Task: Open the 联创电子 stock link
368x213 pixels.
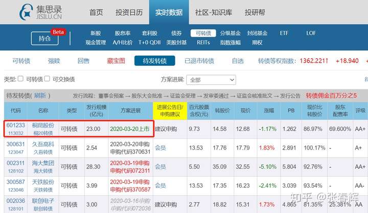Action: 43,201
